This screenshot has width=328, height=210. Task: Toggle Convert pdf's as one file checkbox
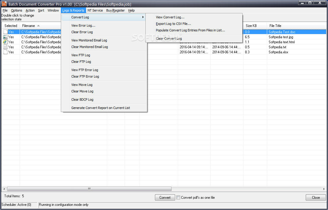[x=178, y=198]
